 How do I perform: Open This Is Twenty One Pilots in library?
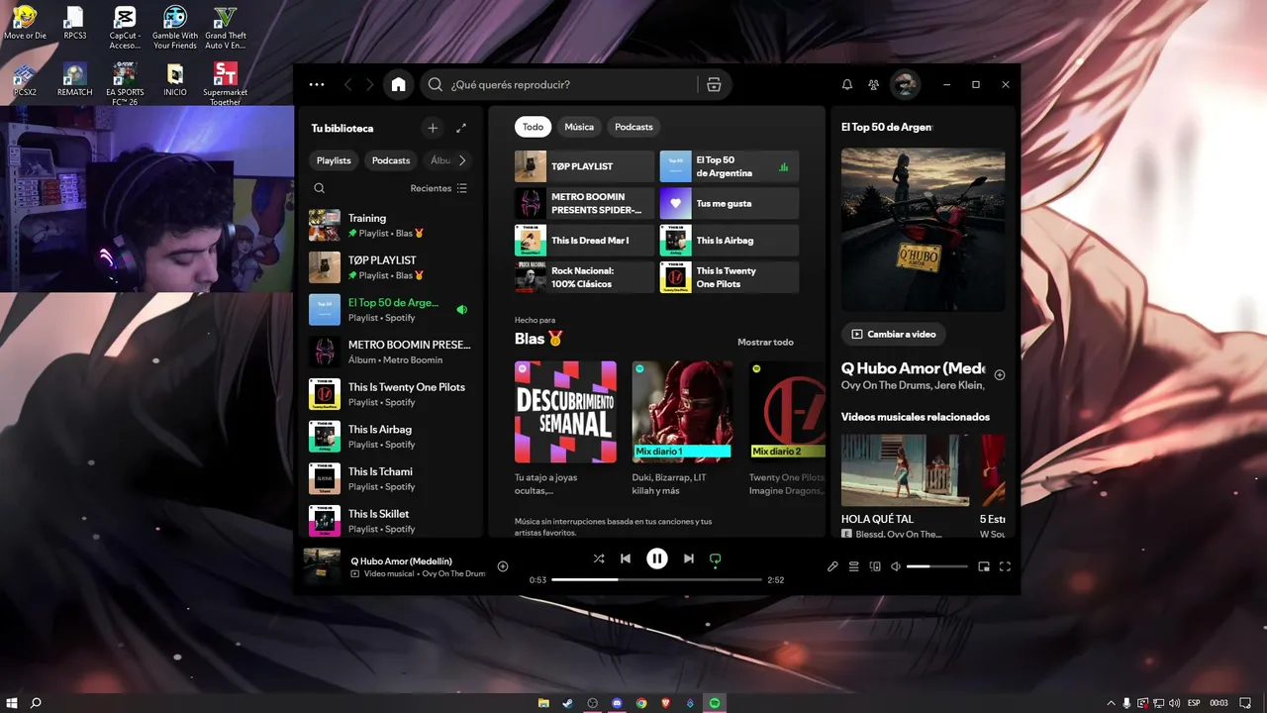point(390,394)
